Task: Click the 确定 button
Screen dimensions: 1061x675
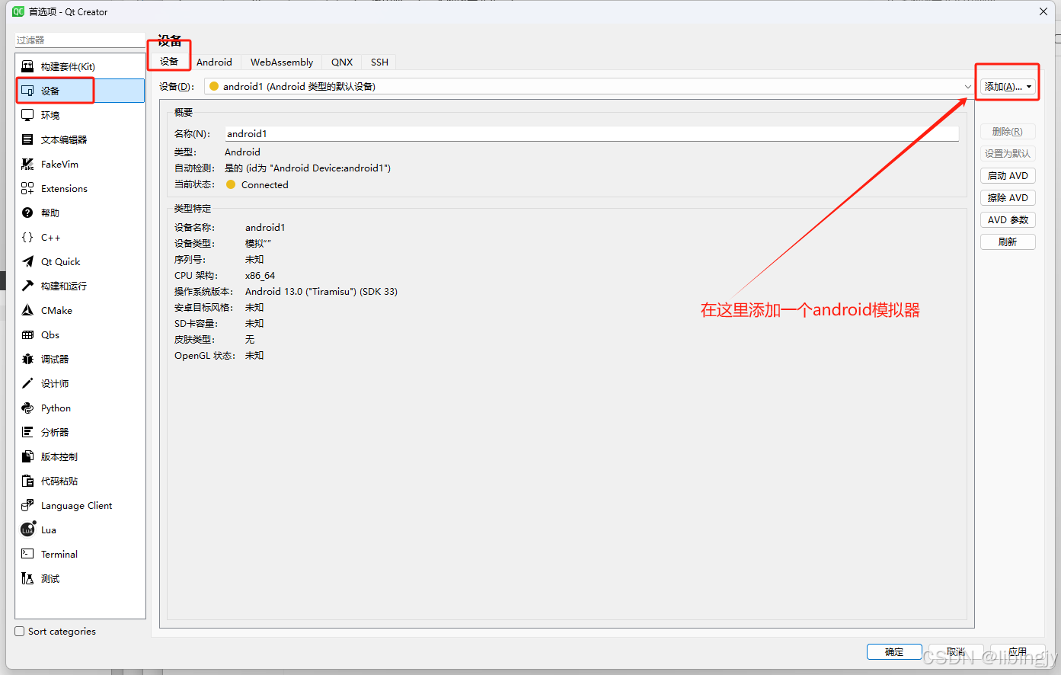Action: pos(894,651)
